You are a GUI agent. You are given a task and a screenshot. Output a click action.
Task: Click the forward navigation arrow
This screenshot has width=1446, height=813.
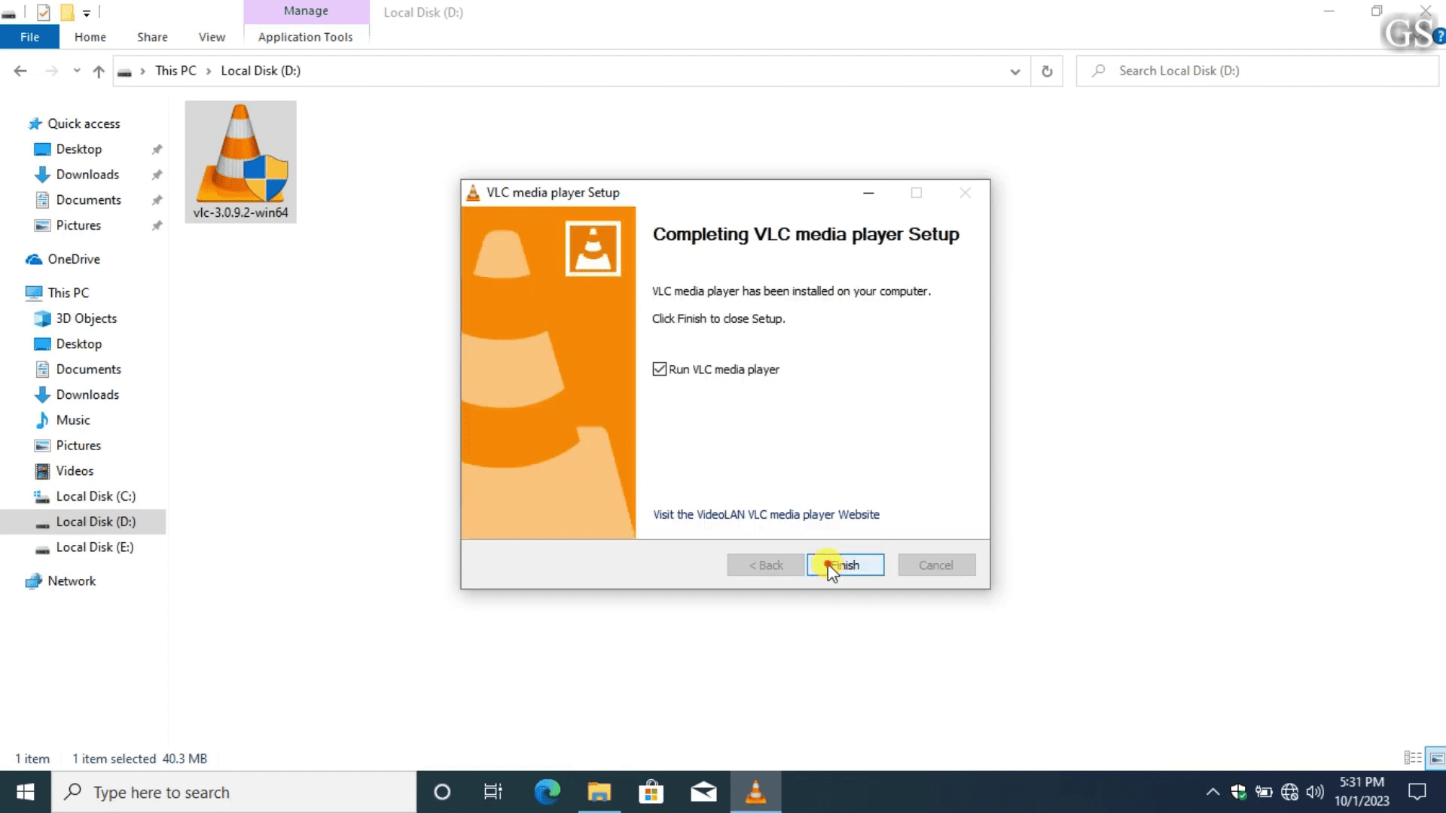point(51,71)
